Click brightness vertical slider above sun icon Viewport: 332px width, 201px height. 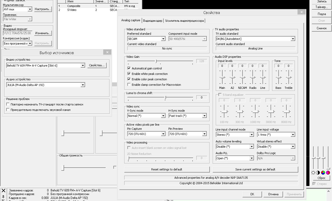pyautogui.click(x=314, y=157)
